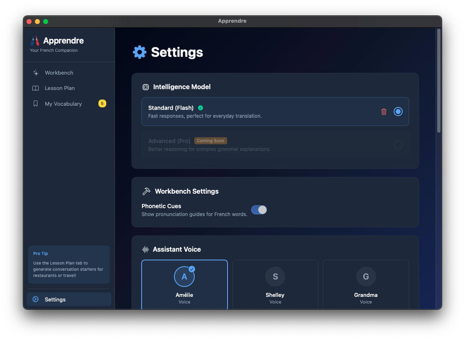Image resolution: width=465 pixels, height=340 pixels.
Task: Select the Standard (Flash) model card
Action: [x=275, y=112]
